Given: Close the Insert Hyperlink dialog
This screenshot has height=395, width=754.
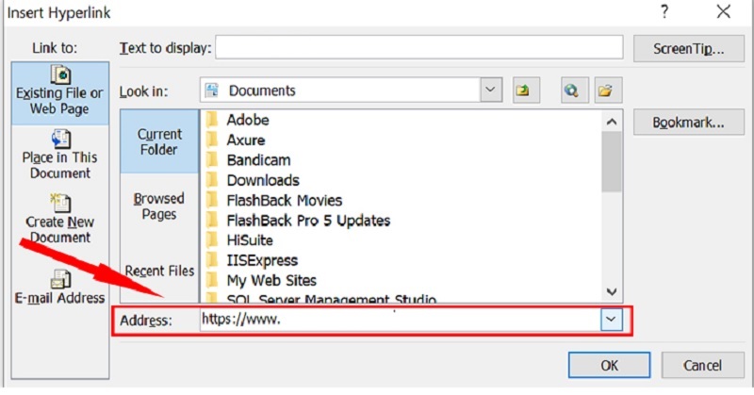Looking at the screenshot, I should coord(723,11).
